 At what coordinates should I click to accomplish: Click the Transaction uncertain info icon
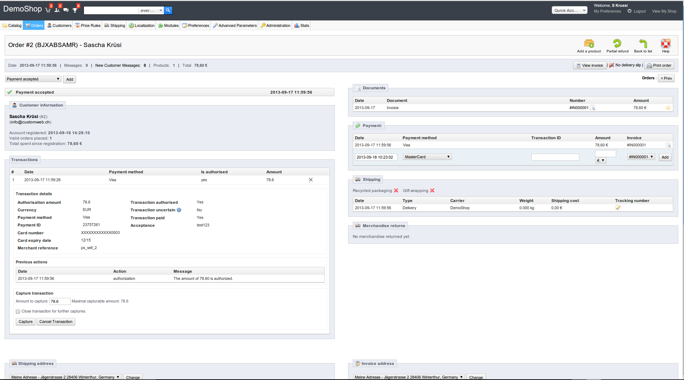click(x=179, y=210)
